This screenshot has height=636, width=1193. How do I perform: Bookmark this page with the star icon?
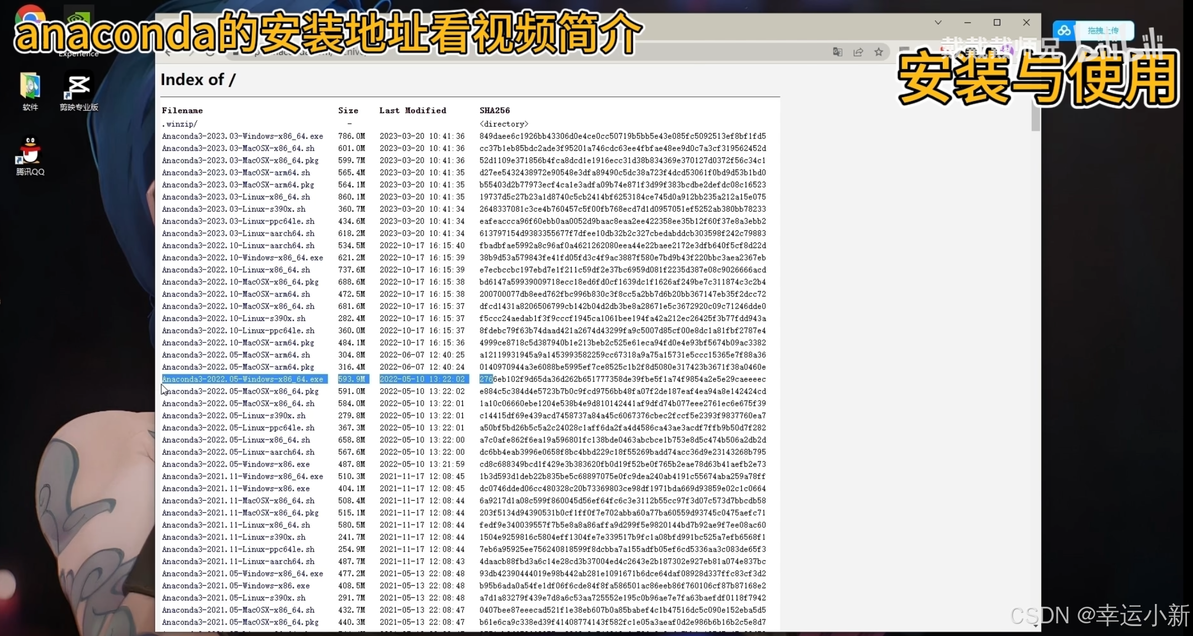pyautogui.click(x=878, y=52)
